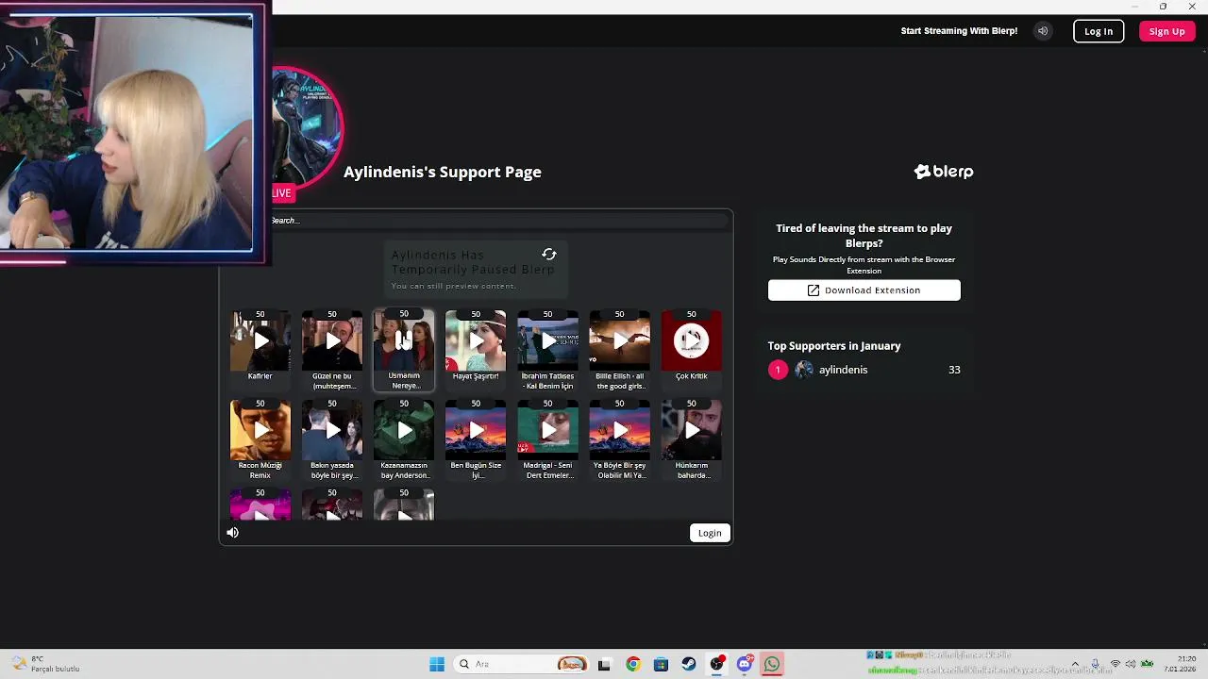This screenshot has width=1208, height=679.
Task: Open the Windows Start menu
Action: 437,664
